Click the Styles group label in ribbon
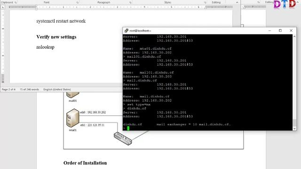The height and width of the screenshot is (169, 301). click(167, 2)
